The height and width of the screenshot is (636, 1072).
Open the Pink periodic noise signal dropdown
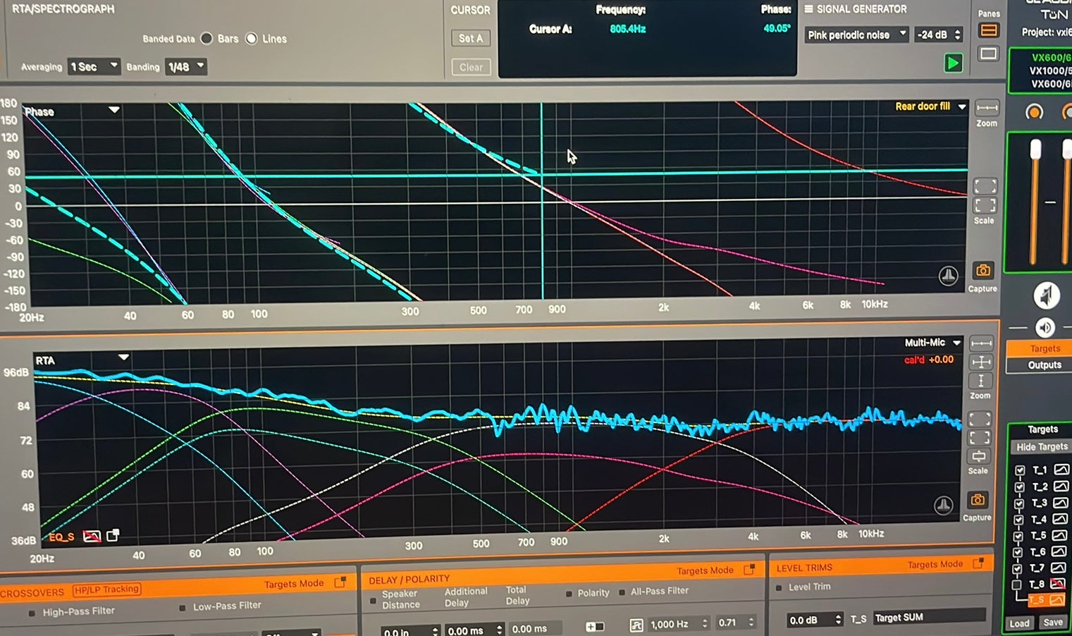pos(856,35)
